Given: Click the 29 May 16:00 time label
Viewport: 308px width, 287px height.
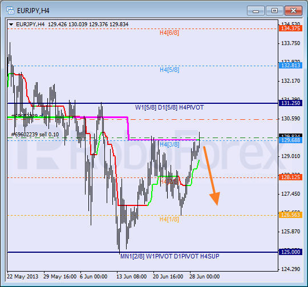Looking at the screenshot, I should 60,277.
